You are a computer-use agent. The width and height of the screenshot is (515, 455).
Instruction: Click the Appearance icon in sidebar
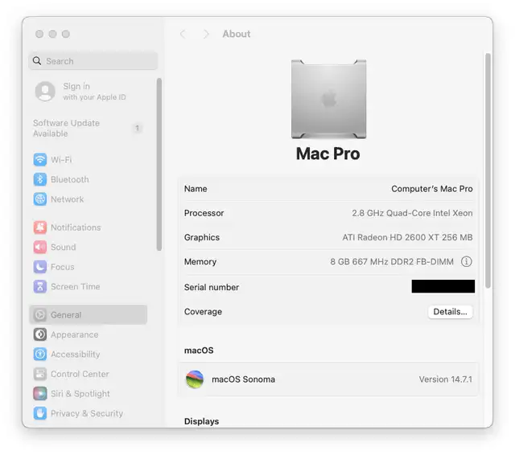click(40, 334)
